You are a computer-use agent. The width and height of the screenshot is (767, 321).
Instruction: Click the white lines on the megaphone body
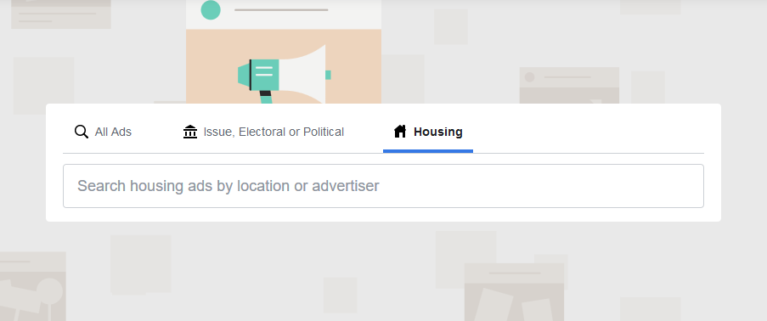coord(264,71)
